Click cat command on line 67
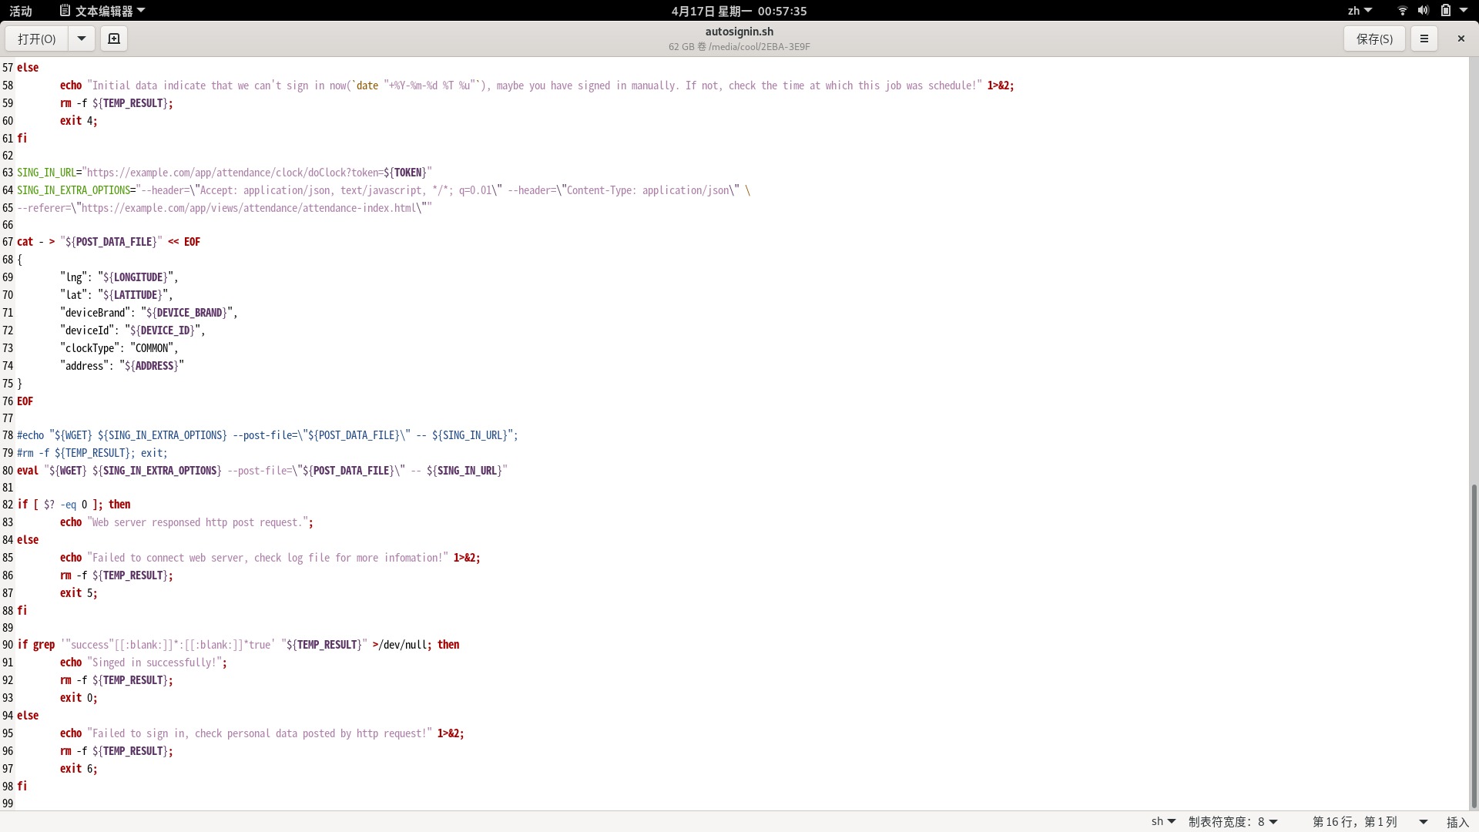This screenshot has width=1479, height=832. (25, 242)
